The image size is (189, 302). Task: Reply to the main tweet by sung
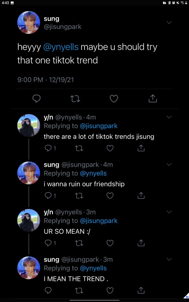click(37, 99)
